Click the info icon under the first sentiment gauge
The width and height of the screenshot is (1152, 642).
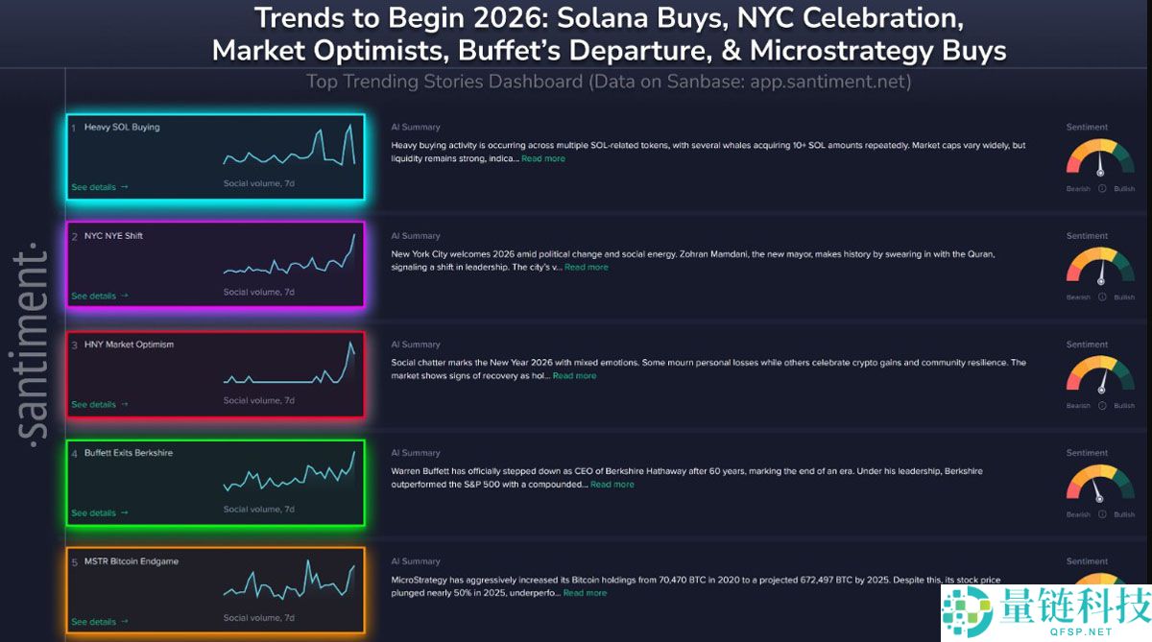(x=1101, y=189)
